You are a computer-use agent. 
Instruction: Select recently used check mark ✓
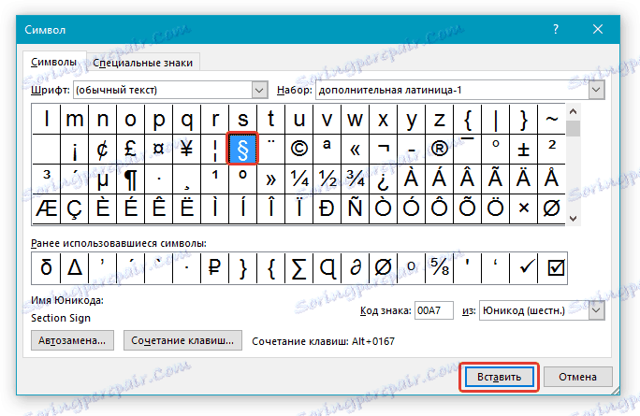click(523, 268)
